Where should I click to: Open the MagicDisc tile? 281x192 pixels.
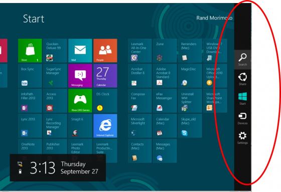190,76
